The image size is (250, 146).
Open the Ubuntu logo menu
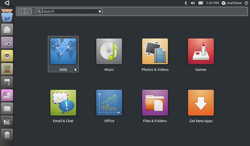coord(7,3)
